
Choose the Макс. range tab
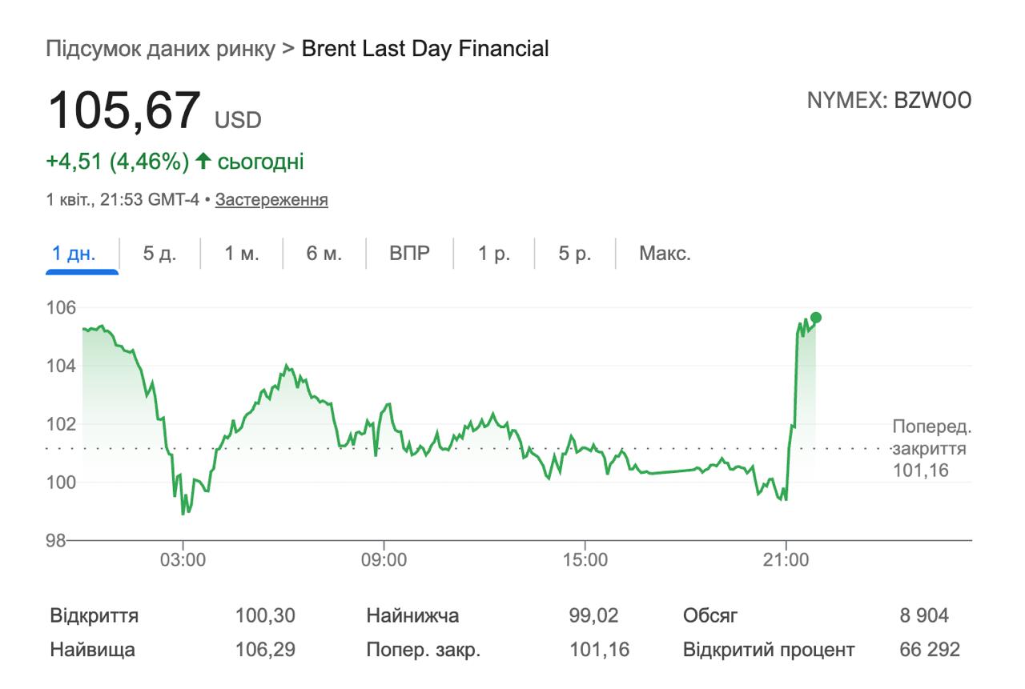point(665,254)
